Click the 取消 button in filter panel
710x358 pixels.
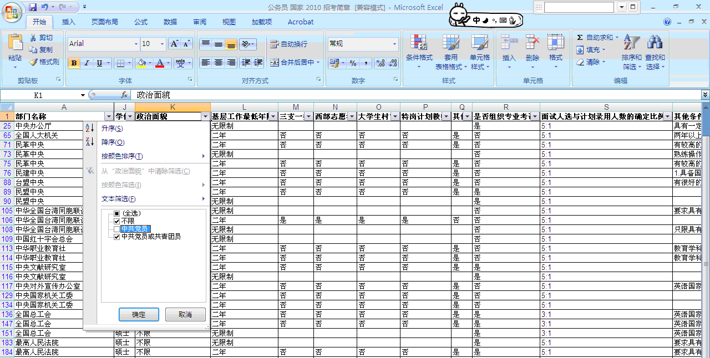185,315
